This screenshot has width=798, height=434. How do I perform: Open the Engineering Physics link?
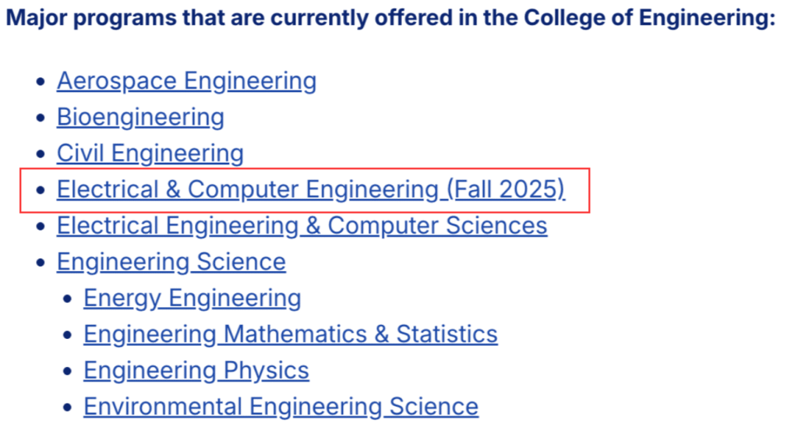click(x=196, y=370)
